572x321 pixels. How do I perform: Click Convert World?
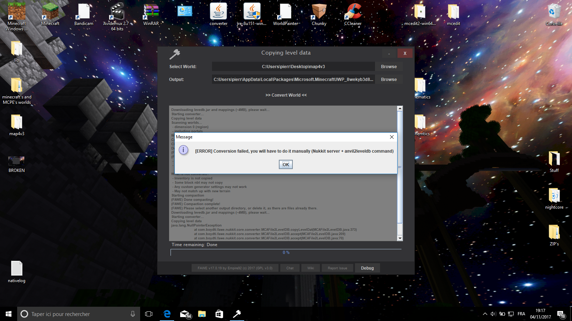pyautogui.click(x=286, y=95)
